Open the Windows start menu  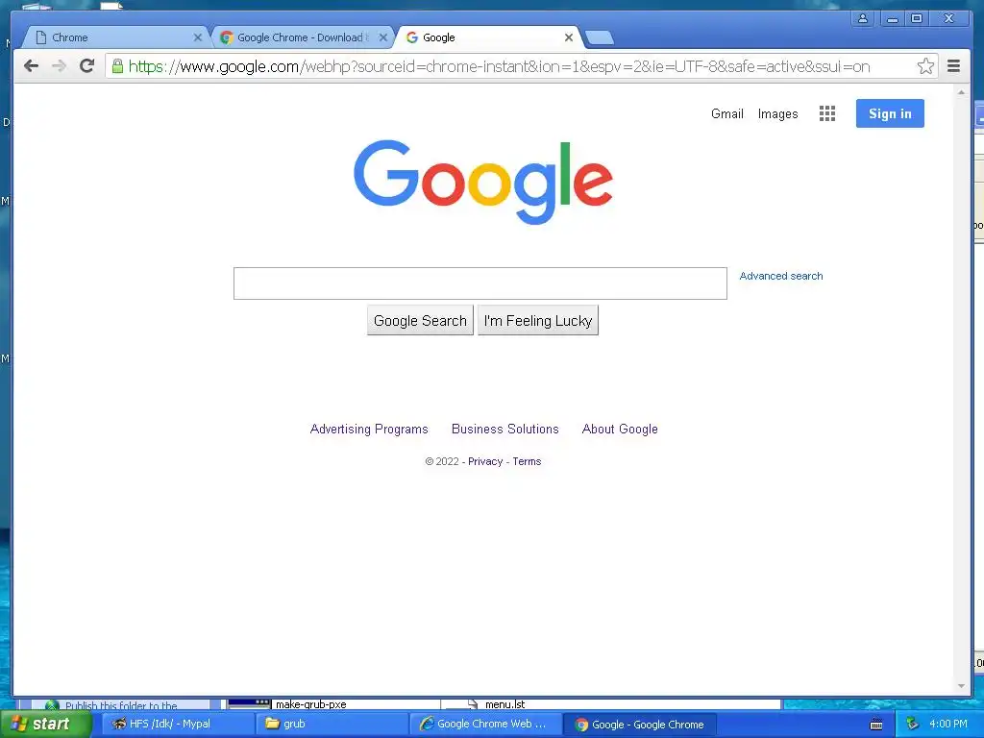(46, 725)
